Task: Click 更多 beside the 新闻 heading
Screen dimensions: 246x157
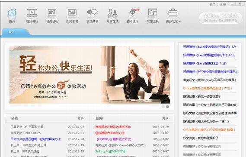Action: pyautogui.click(x=165, y=118)
